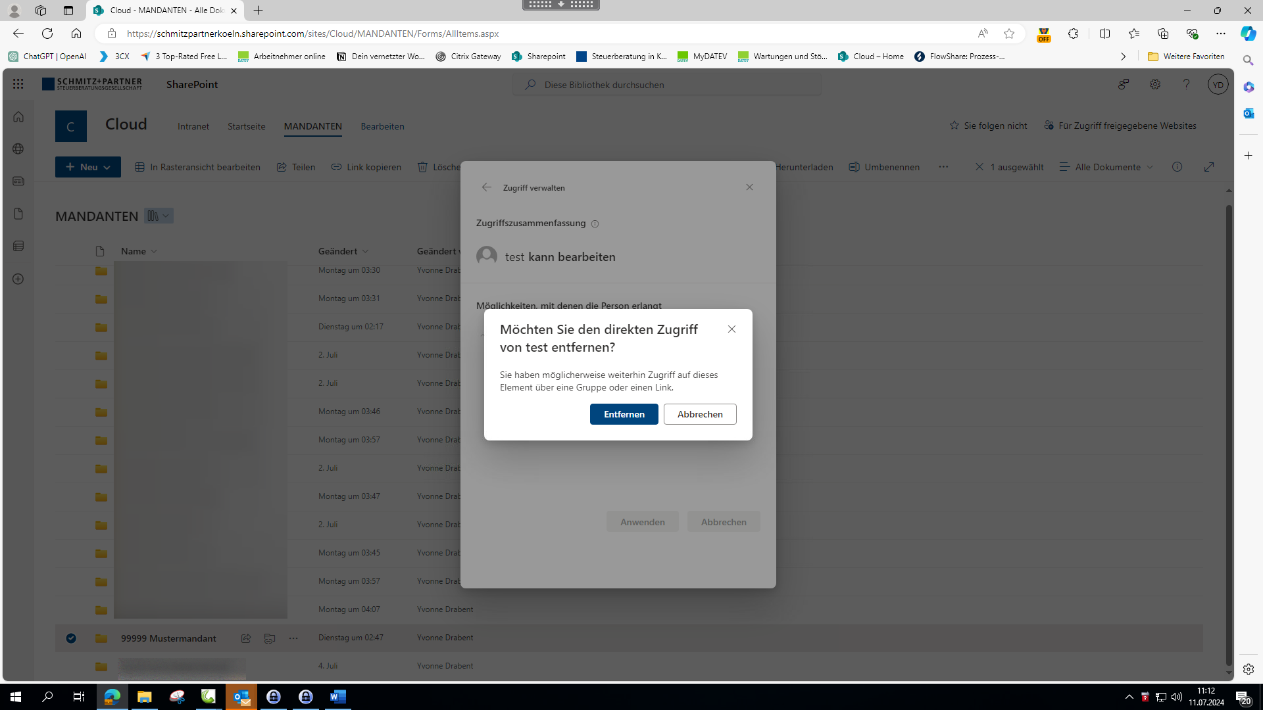Switch to the Intranet navigation tab
Viewport: 1263px width, 710px height.
[193, 126]
